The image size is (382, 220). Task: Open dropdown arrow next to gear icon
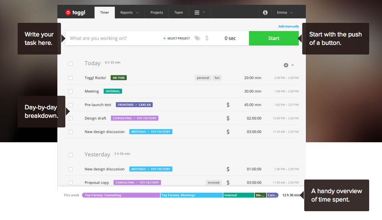pyautogui.click(x=293, y=65)
